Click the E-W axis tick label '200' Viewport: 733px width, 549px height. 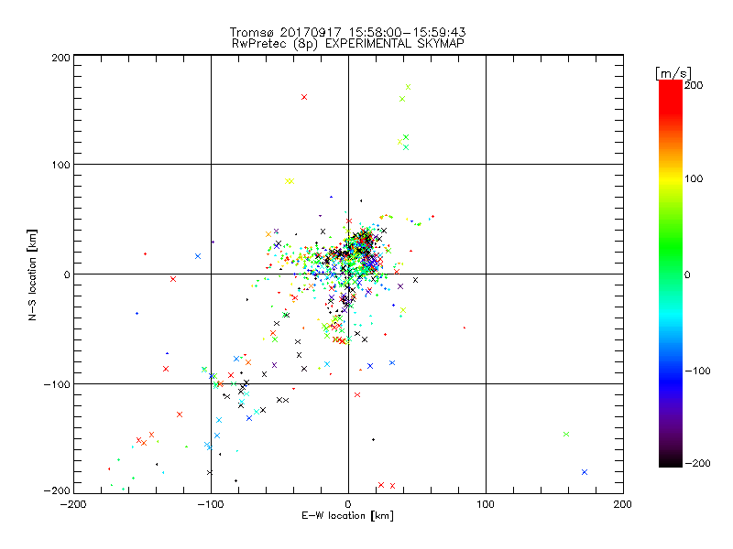coord(623,504)
